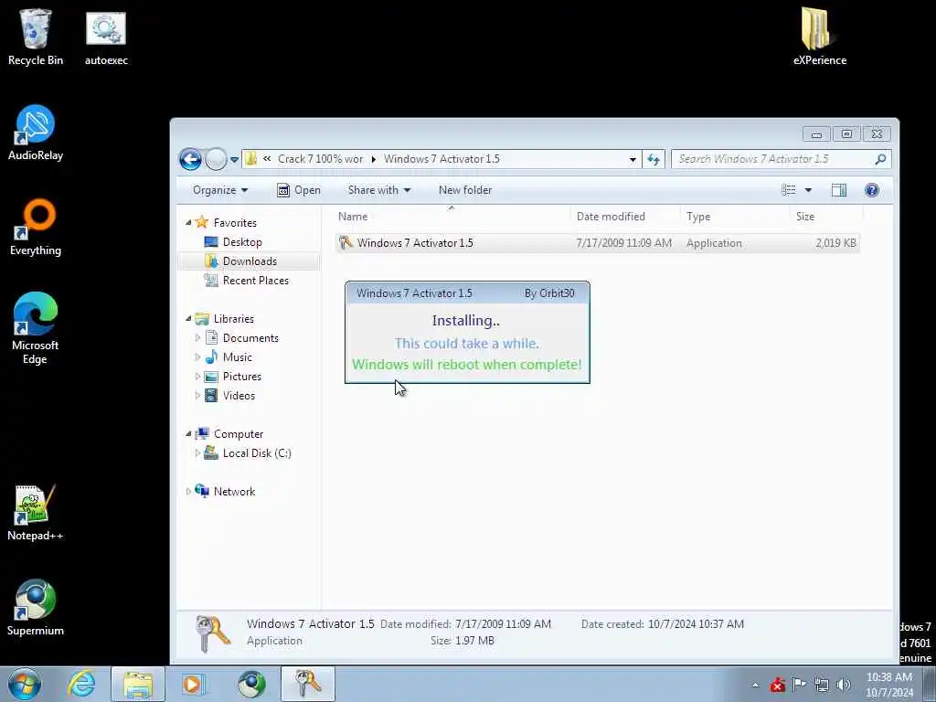936x702 pixels.
Task: Open the network tray icon
Action: (822, 685)
